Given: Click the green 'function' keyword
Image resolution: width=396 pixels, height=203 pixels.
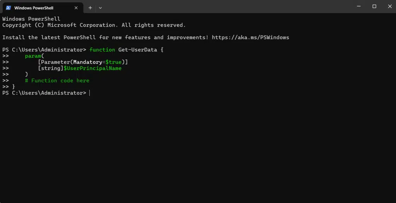Looking at the screenshot, I should 102,50.
